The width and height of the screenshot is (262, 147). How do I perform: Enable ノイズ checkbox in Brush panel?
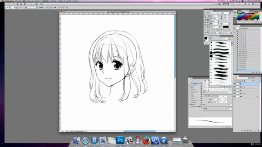190,98
